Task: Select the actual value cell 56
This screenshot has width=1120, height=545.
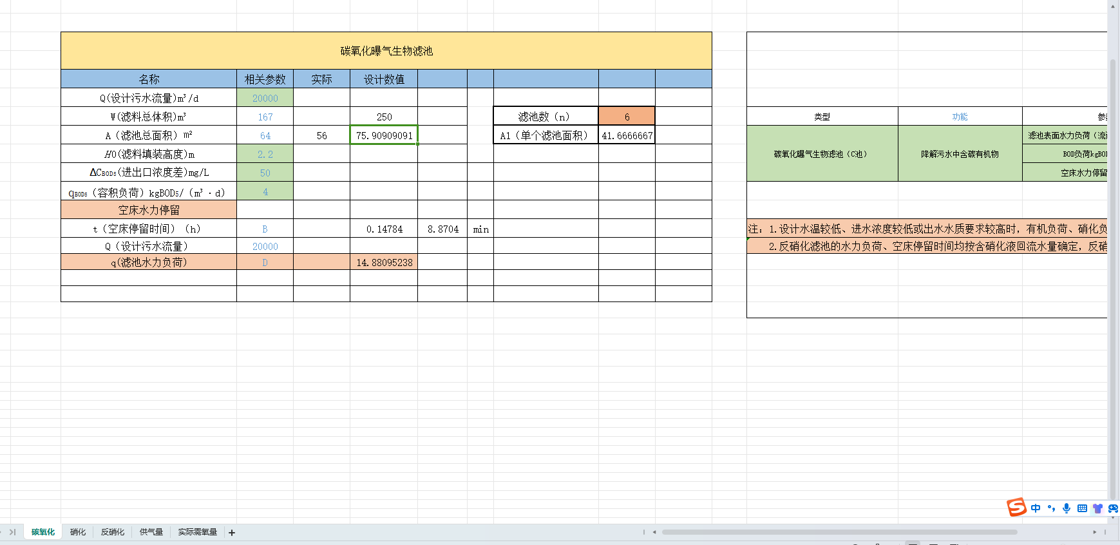Action: coord(321,135)
